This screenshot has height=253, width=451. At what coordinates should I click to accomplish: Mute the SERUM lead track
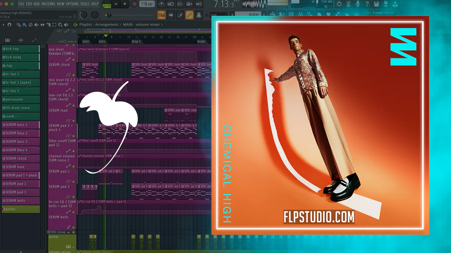coord(74,121)
